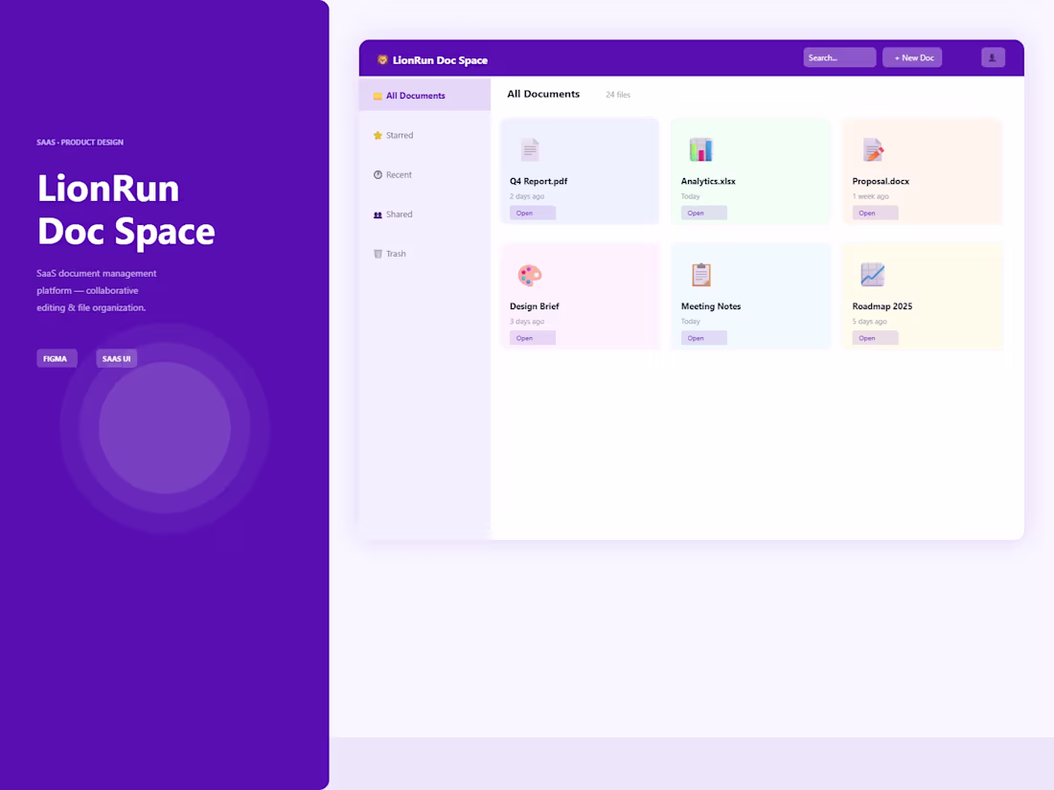The height and width of the screenshot is (790, 1054).
Task: Click the + New Doc button
Action: [x=911, y=57]
